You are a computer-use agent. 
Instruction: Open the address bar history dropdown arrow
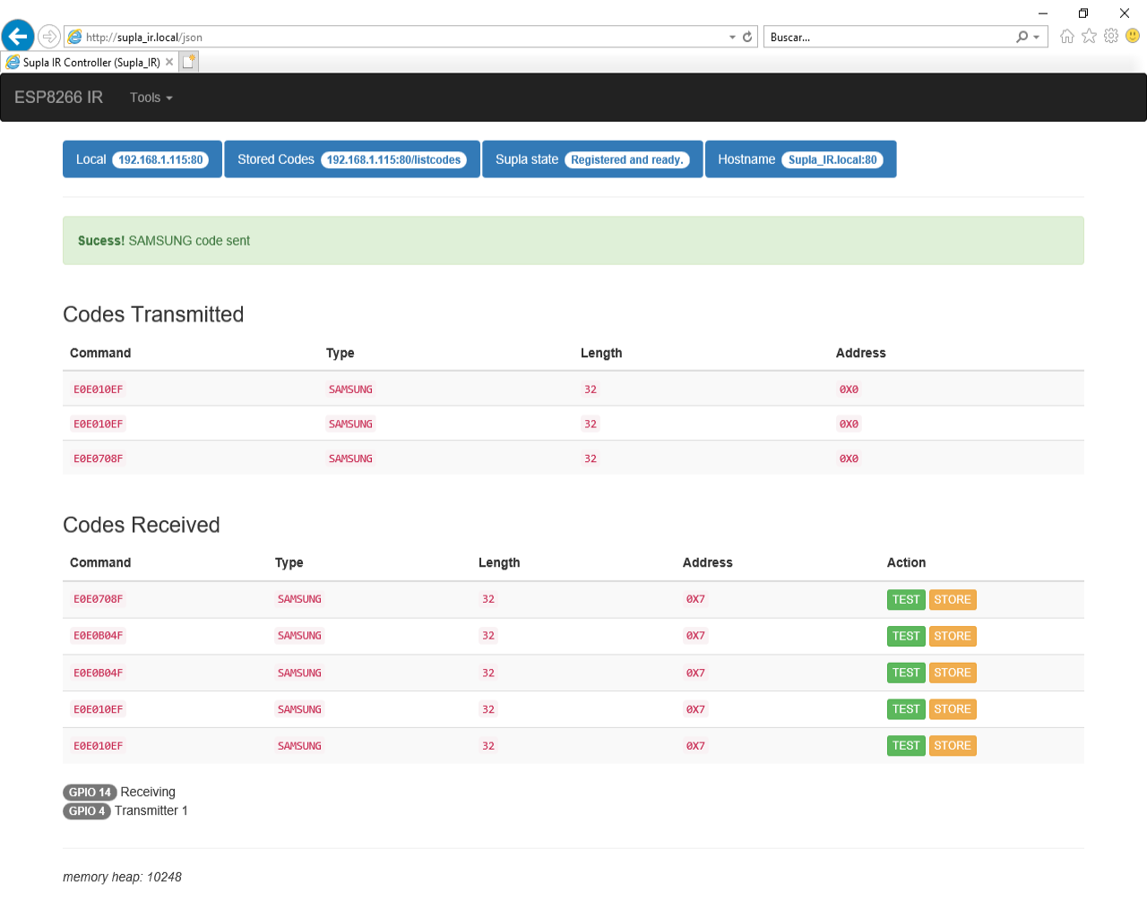(x=732, y=37)
